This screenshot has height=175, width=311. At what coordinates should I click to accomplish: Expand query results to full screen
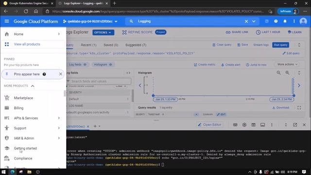pos(299,108)
